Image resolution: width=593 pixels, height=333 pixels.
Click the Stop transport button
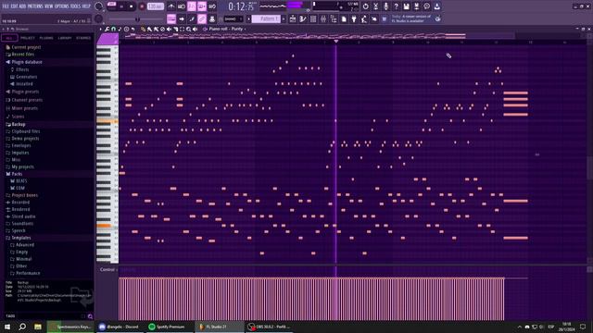point(132,6)
